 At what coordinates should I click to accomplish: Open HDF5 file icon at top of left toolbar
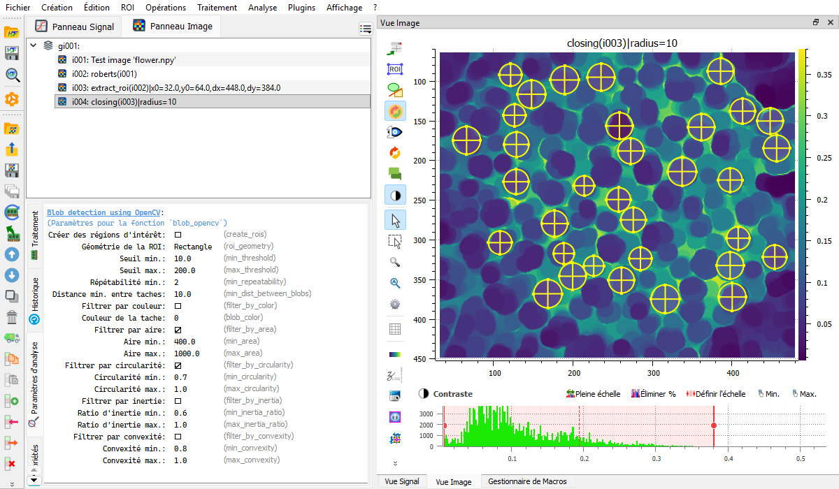(11, 31)
